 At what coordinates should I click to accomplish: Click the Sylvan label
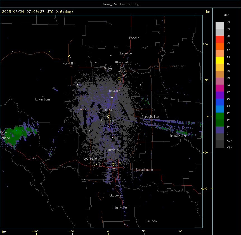(109, 68)
